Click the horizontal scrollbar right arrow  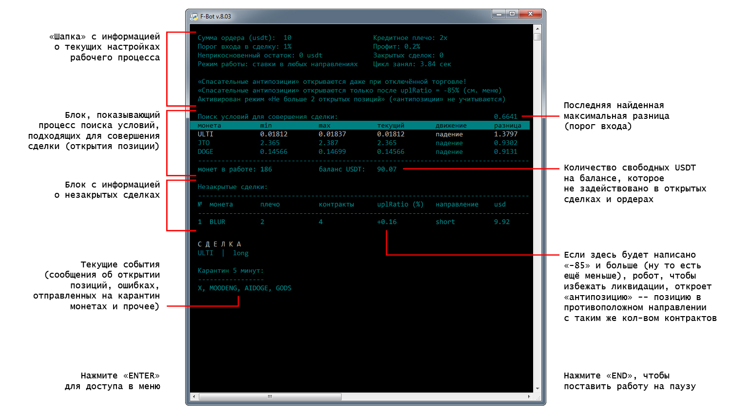(529, 397)
